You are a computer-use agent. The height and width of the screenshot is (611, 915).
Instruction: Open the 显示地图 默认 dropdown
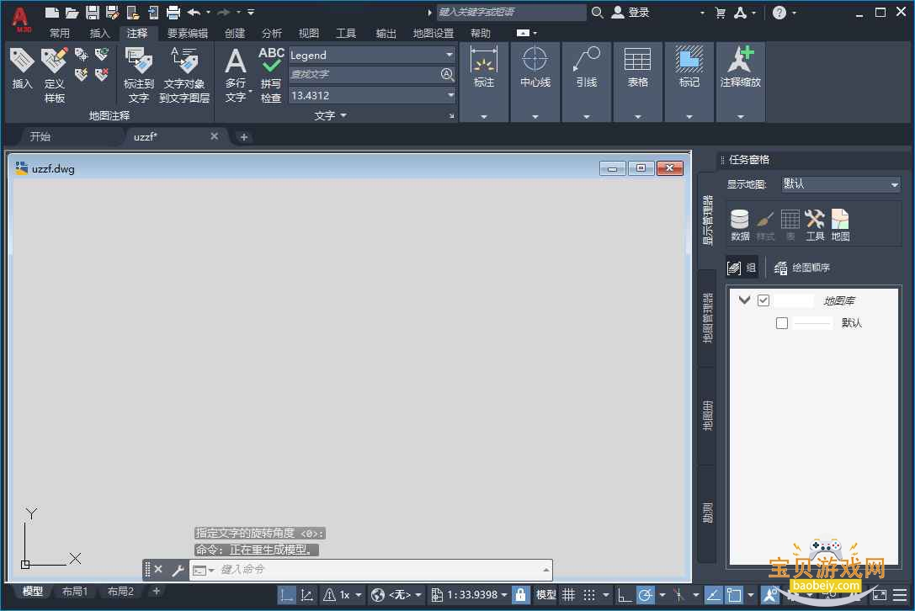(x=841, y=184)
